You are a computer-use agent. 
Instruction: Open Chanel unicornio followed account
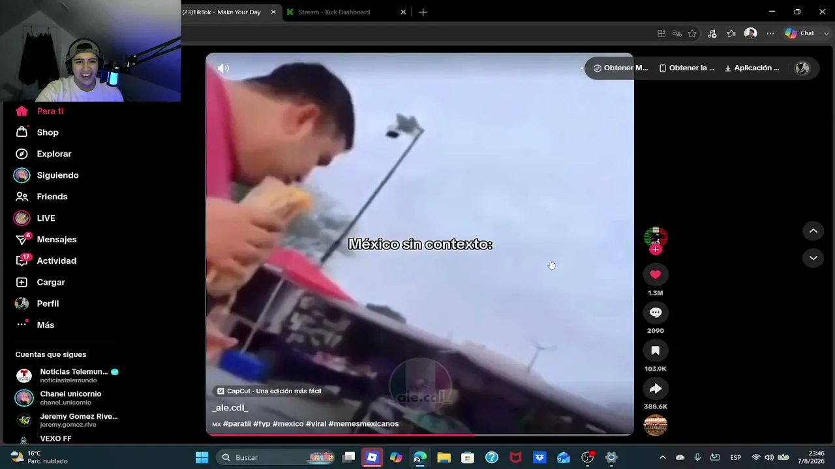tap(59, 397)
